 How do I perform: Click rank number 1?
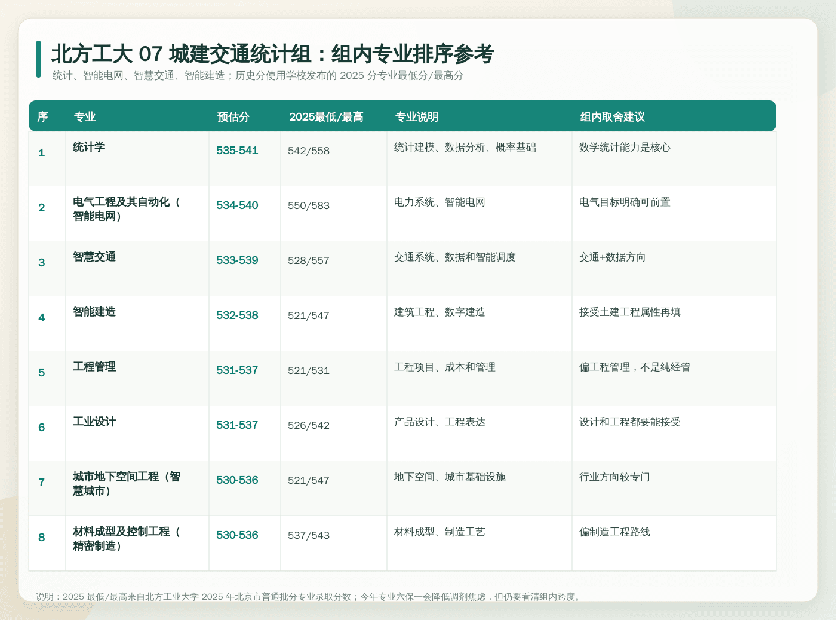[41, 153]
